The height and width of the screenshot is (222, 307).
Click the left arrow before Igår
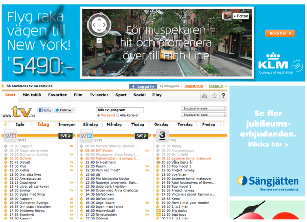tap(5, 124)
